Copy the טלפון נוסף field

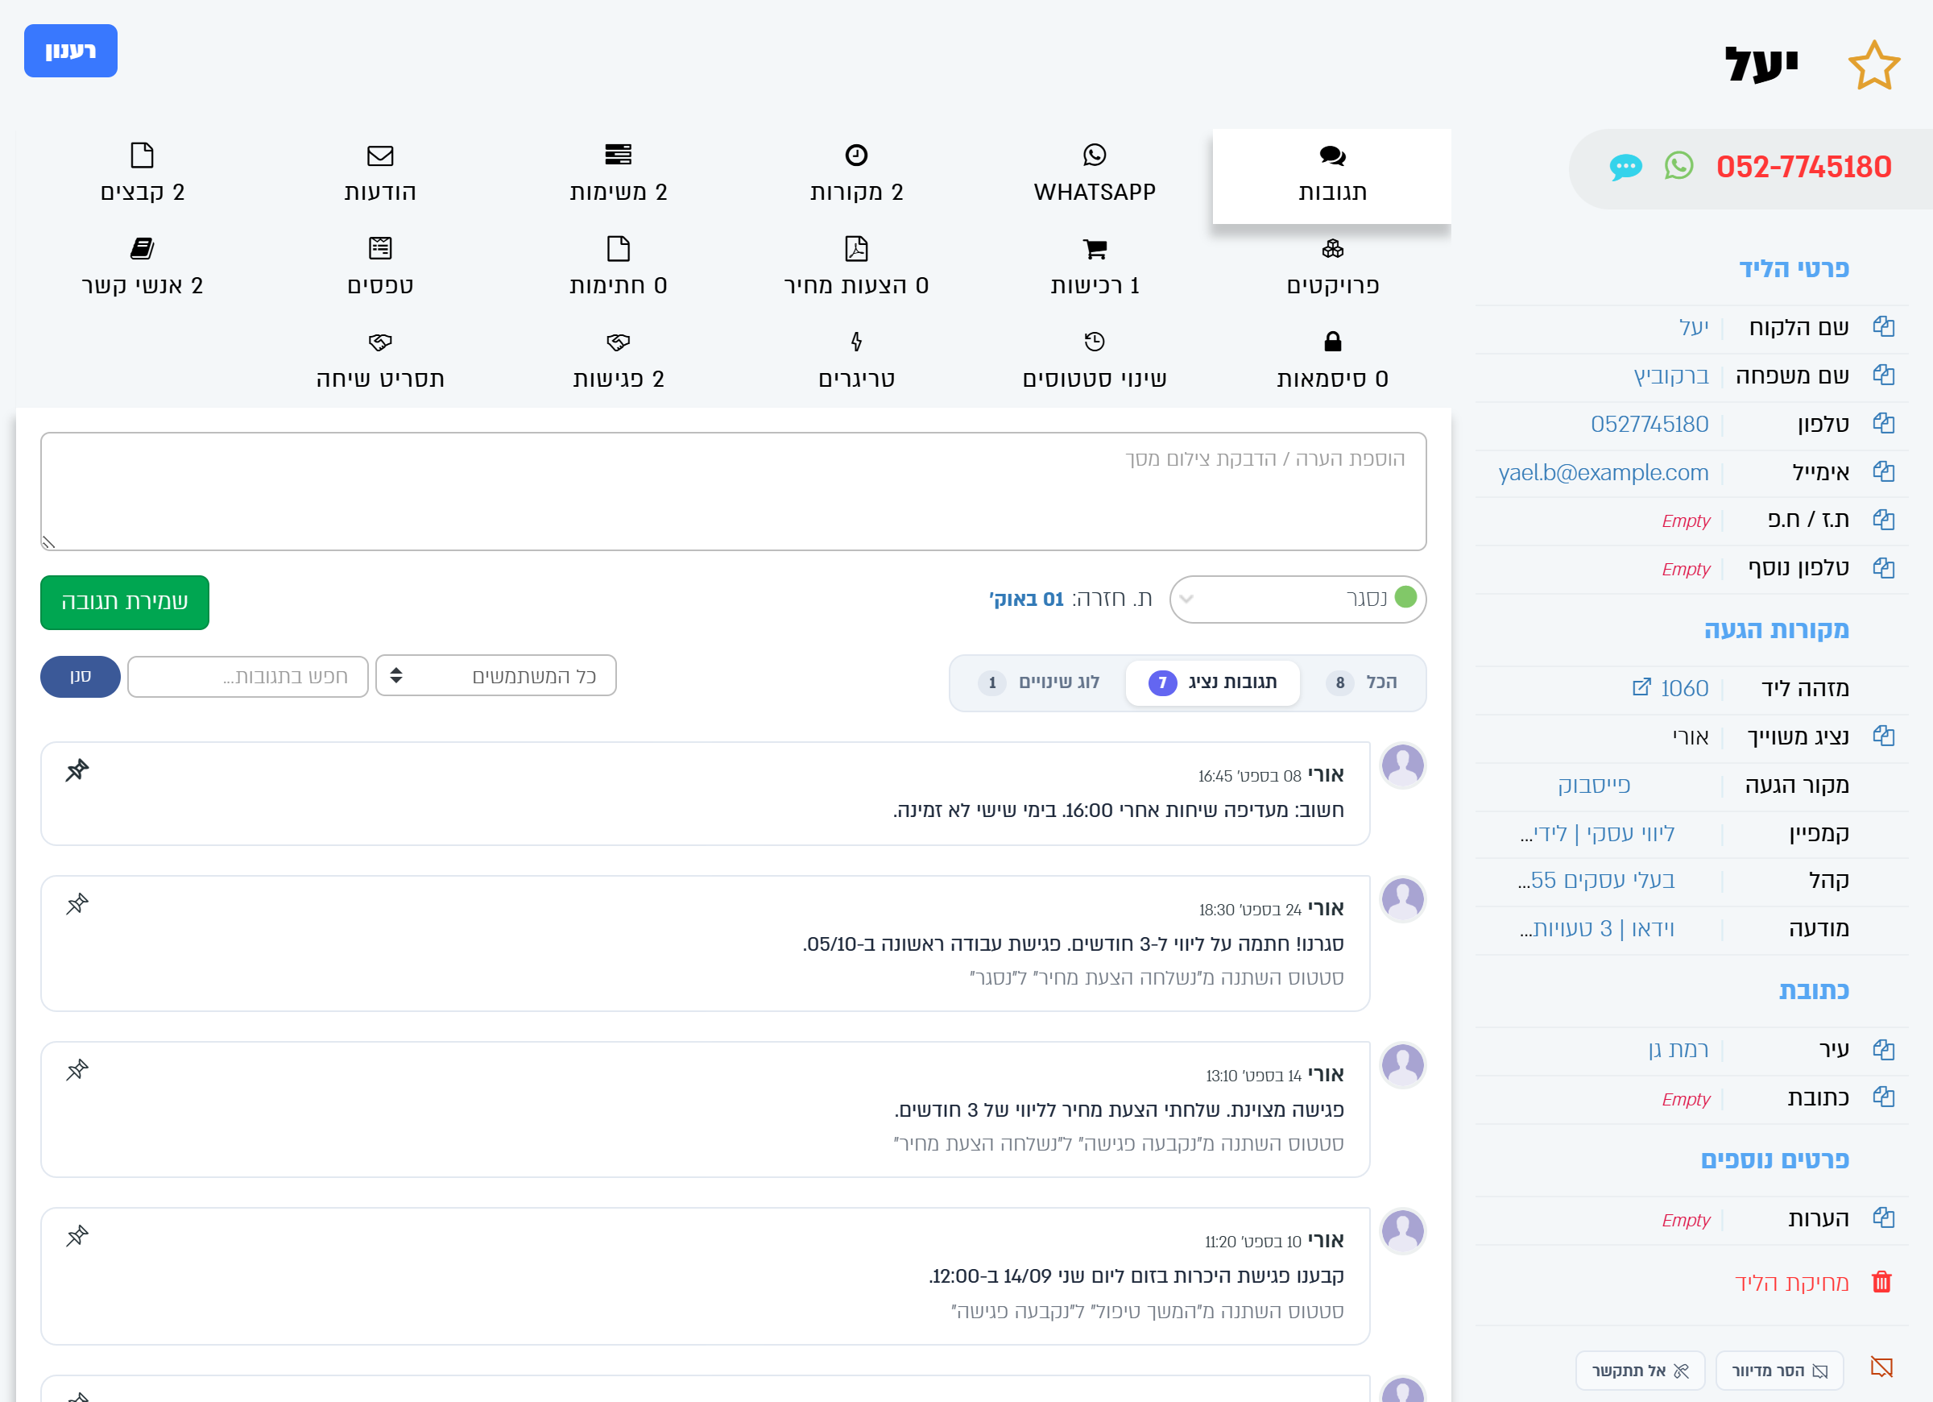coord(1883,568)
